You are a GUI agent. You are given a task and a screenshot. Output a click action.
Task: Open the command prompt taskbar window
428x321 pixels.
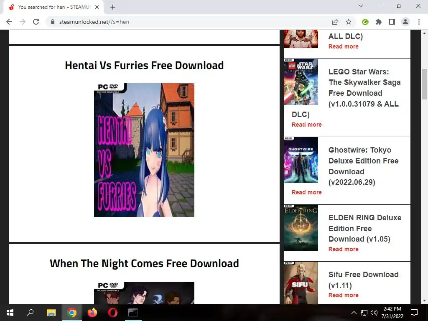coord(133,313)
